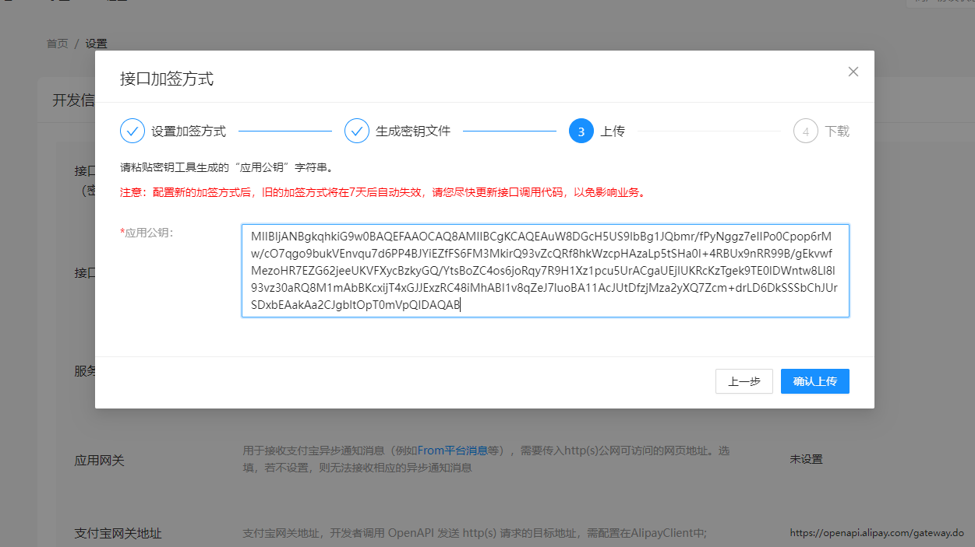Close the 接口加签方式 dialog with the X
Viewport: 975px width, 547px height.
(x=853, y=72)
